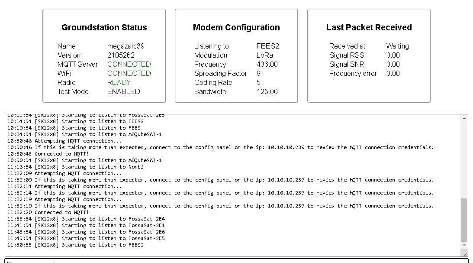Click the groundstation name megazaic39
Screen dimensions: 473x263
point(125,46)
